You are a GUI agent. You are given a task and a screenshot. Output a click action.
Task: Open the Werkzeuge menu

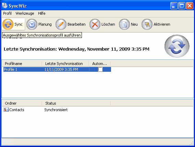point(25,13)
